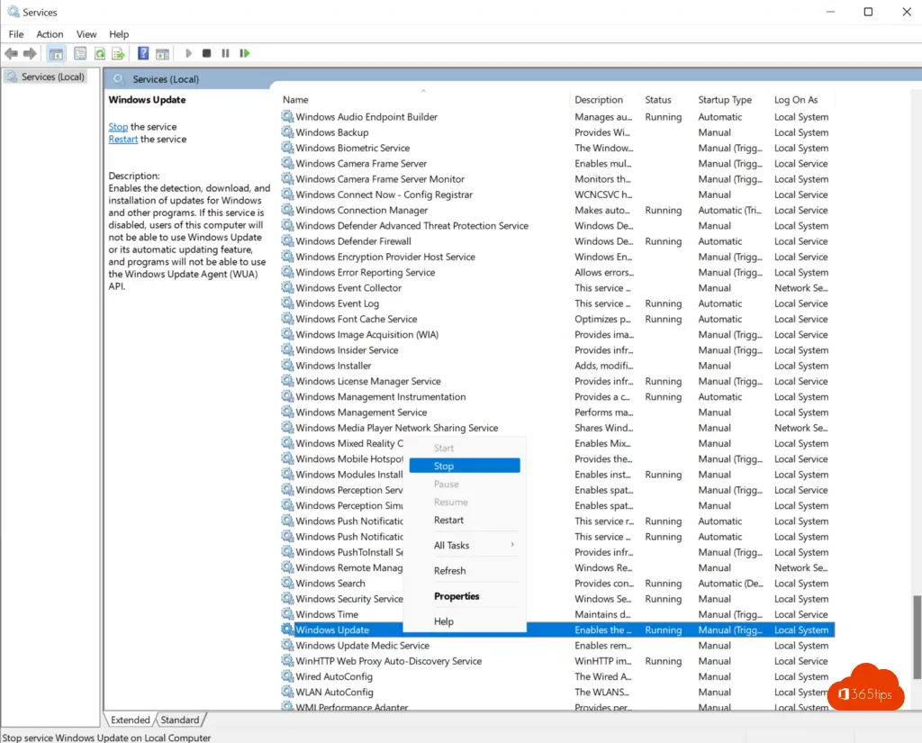
Task: Click the Windows Search gear icon
Action: [x=287, y=583]
